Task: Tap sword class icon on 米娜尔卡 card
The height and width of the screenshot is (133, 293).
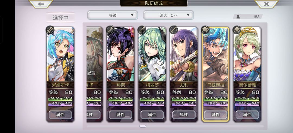Action: (50, 30)
